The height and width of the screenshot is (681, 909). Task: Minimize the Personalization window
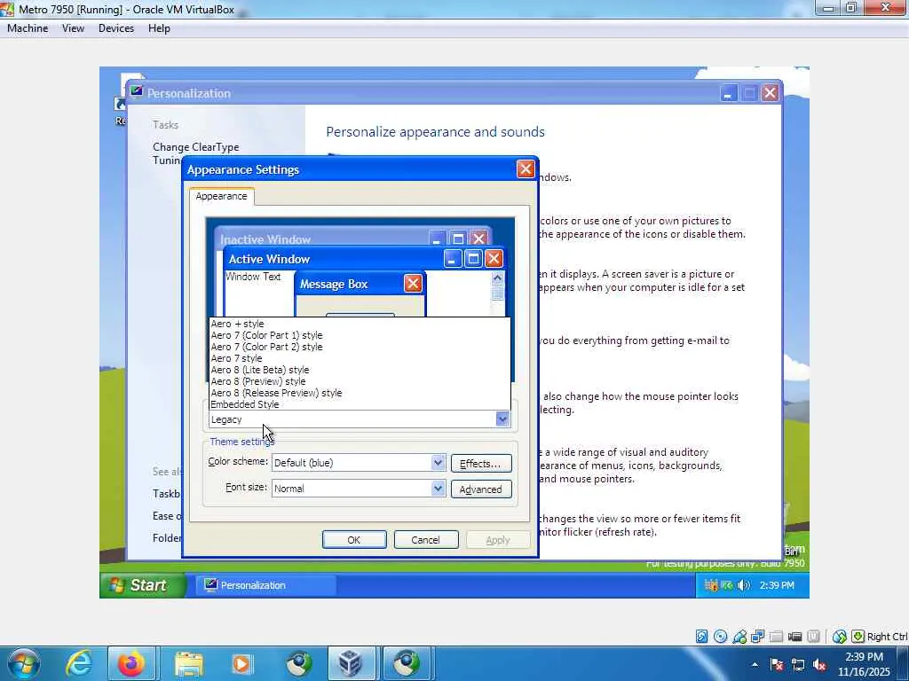[x=728, y=92]
